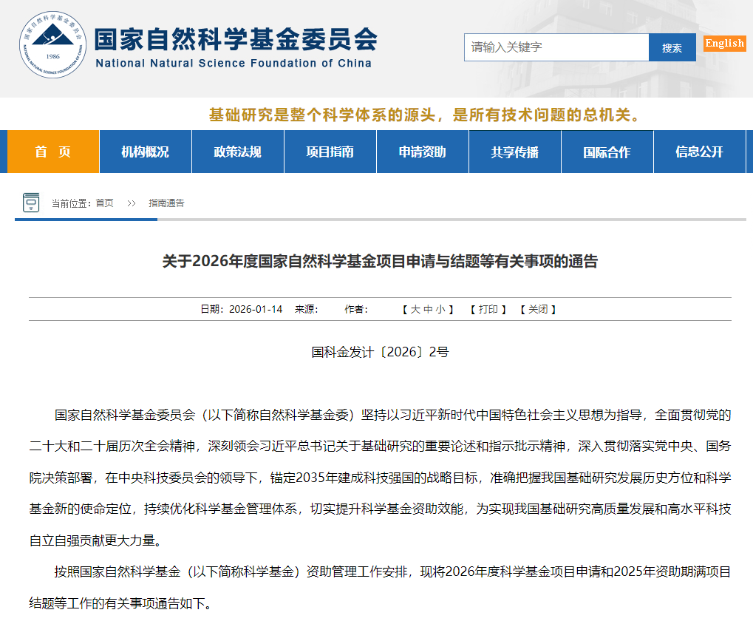Screen dimensions: 753x624
Task: Click the breadcrumb document icon
Action: pyautogui.click(x=31, y=203)
